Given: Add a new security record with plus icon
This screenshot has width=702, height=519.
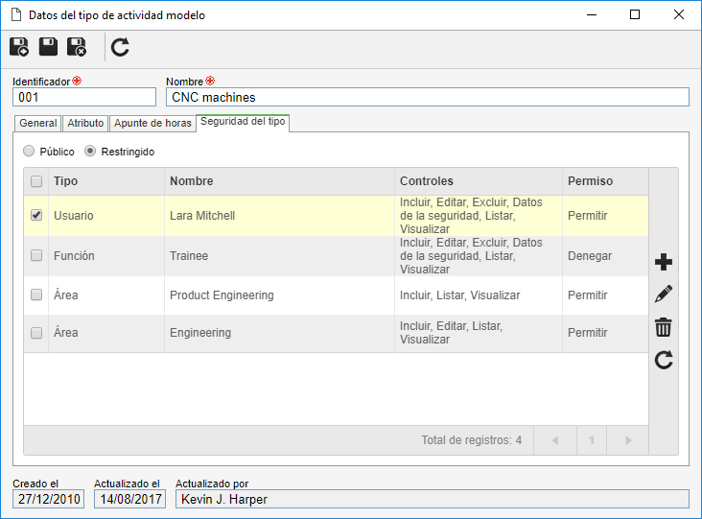Looking at the screenshot, I should (x=663, y=262).
